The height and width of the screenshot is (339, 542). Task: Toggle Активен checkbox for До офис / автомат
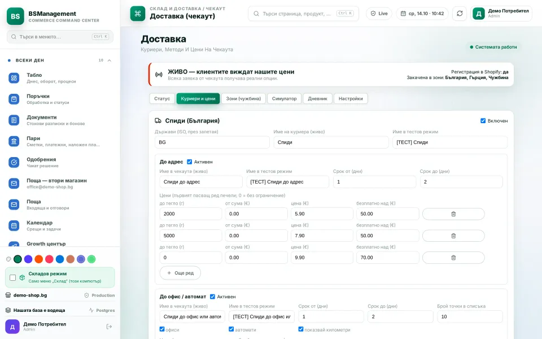coord(213,297)
